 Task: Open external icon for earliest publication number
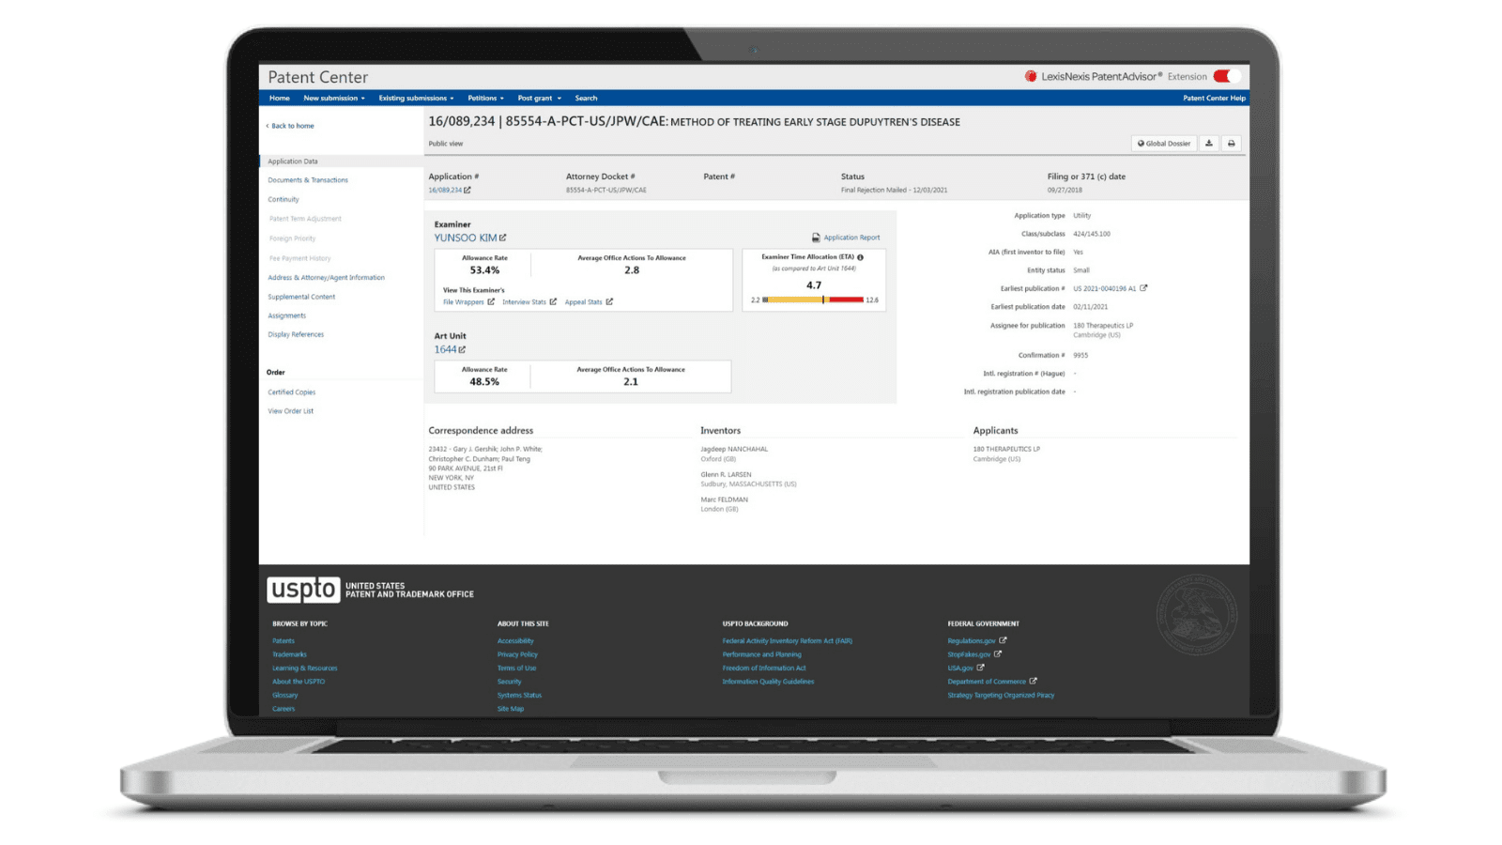[x=1143, y=288]
